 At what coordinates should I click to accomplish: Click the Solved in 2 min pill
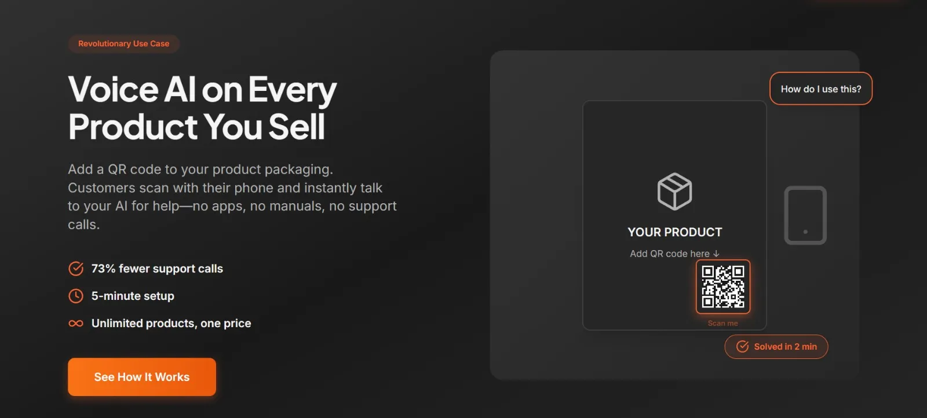tap(776, 347)
